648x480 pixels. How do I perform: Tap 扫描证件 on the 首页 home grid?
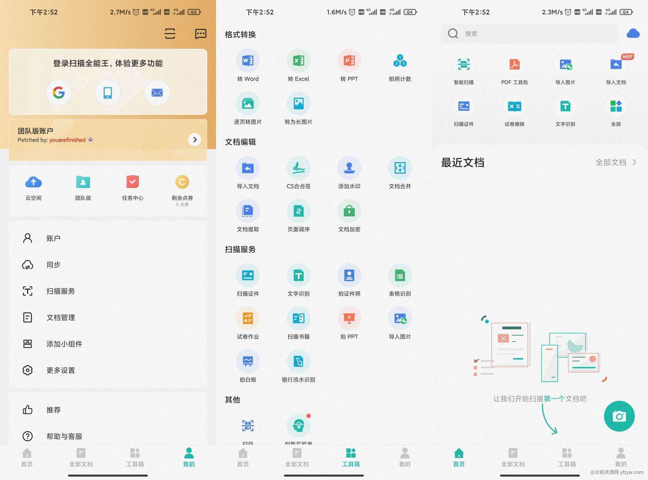(x=464, y=111)
